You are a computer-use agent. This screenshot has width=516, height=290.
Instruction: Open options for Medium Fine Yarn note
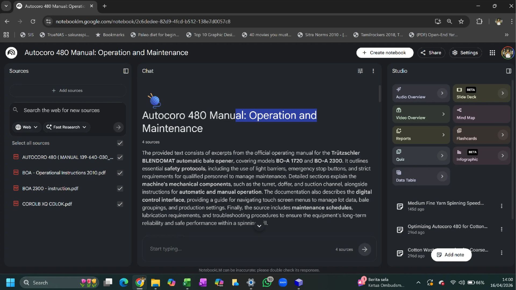coord(501,206)
